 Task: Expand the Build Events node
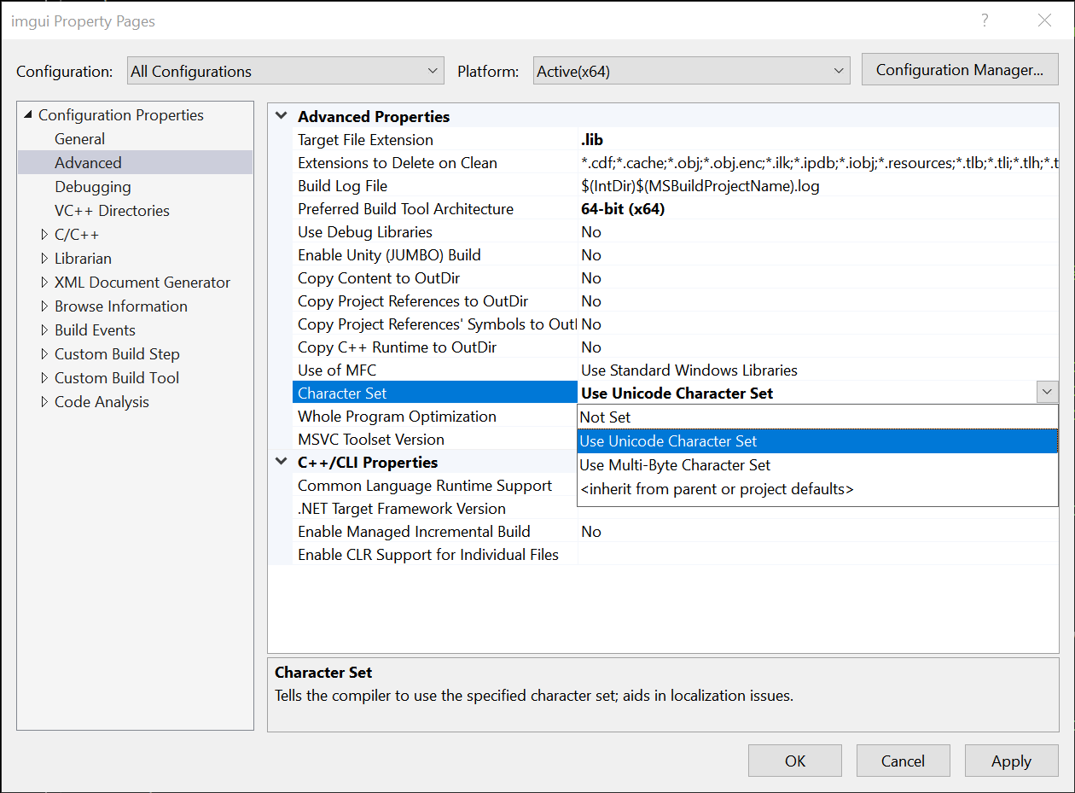[44, 329]
